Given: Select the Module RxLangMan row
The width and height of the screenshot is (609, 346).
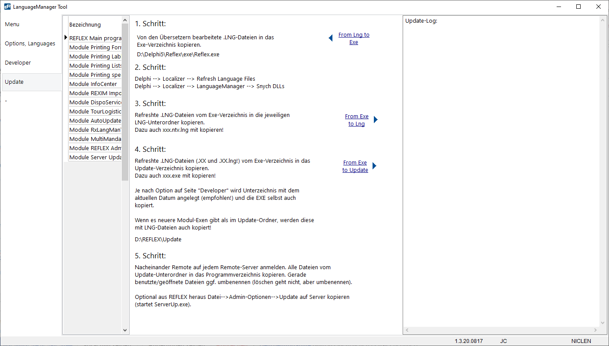Looking at the screenshot, I should (95, 130).
